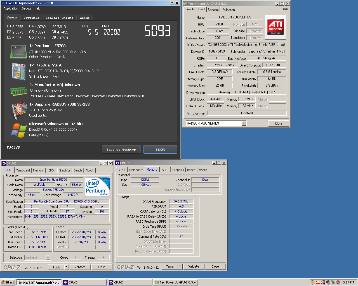Click the F30665 code in Aquamark

point(13,147)
